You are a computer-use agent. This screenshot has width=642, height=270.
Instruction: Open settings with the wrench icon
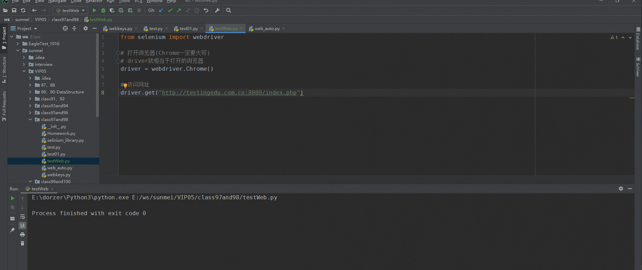[x=217, y=10]
